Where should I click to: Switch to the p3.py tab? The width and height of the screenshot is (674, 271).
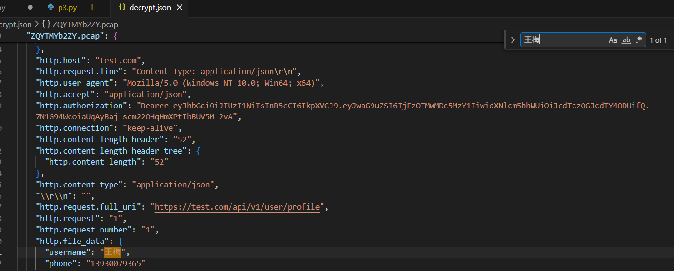[x=67, y=8]
